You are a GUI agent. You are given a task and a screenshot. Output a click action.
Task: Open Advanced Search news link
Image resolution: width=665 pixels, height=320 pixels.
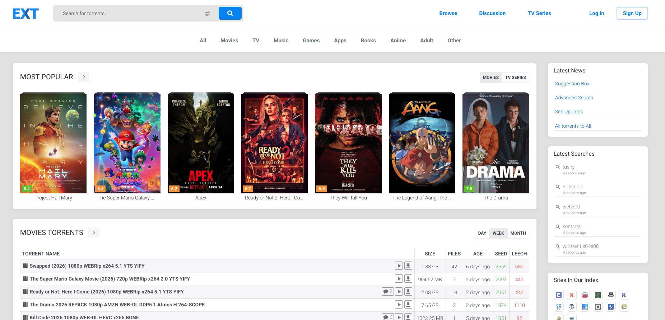pyautogui.click(x=574, y=98)
